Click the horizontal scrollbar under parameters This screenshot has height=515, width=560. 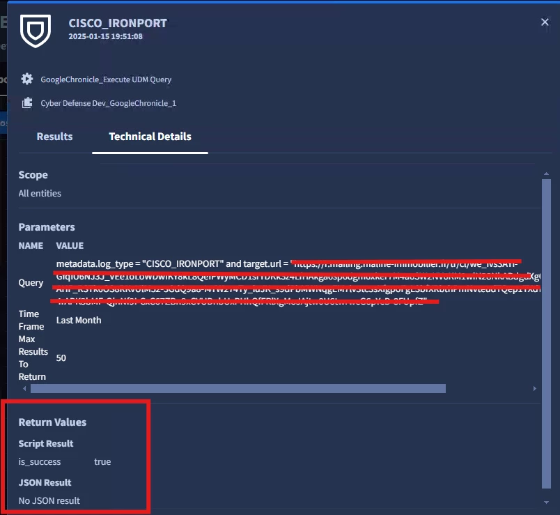(x=238, y=388)
